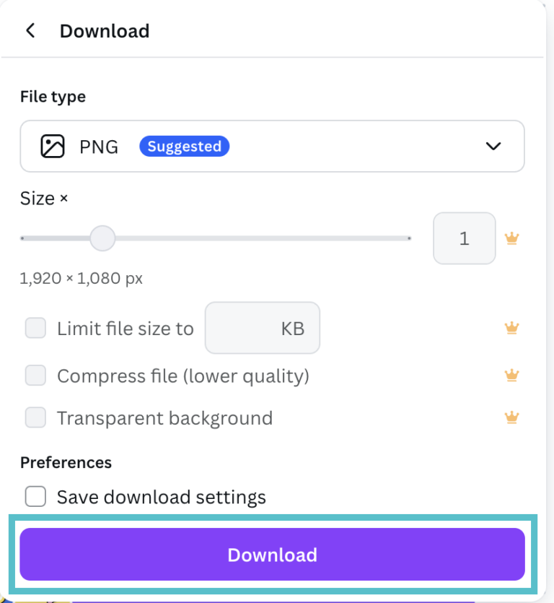Open the PNG file type dropdown
This screenshot has height=603, width=554.
click(272, 146)
